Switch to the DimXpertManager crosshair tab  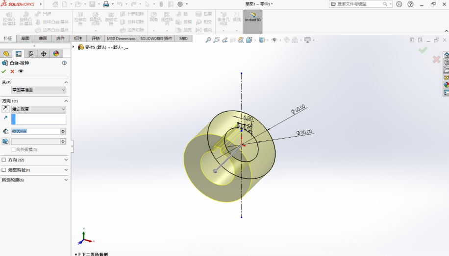click(x=44, y=54)
